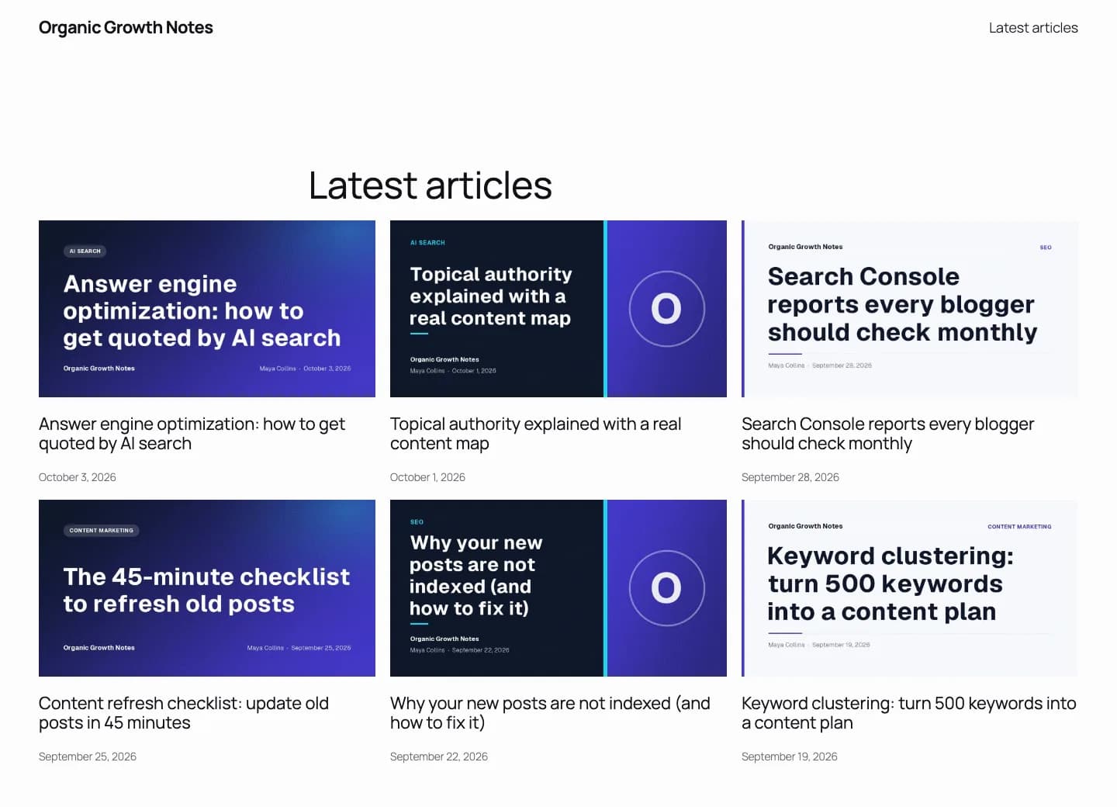
Task: Click the September 25, 2026 date text
Action: 88,757
